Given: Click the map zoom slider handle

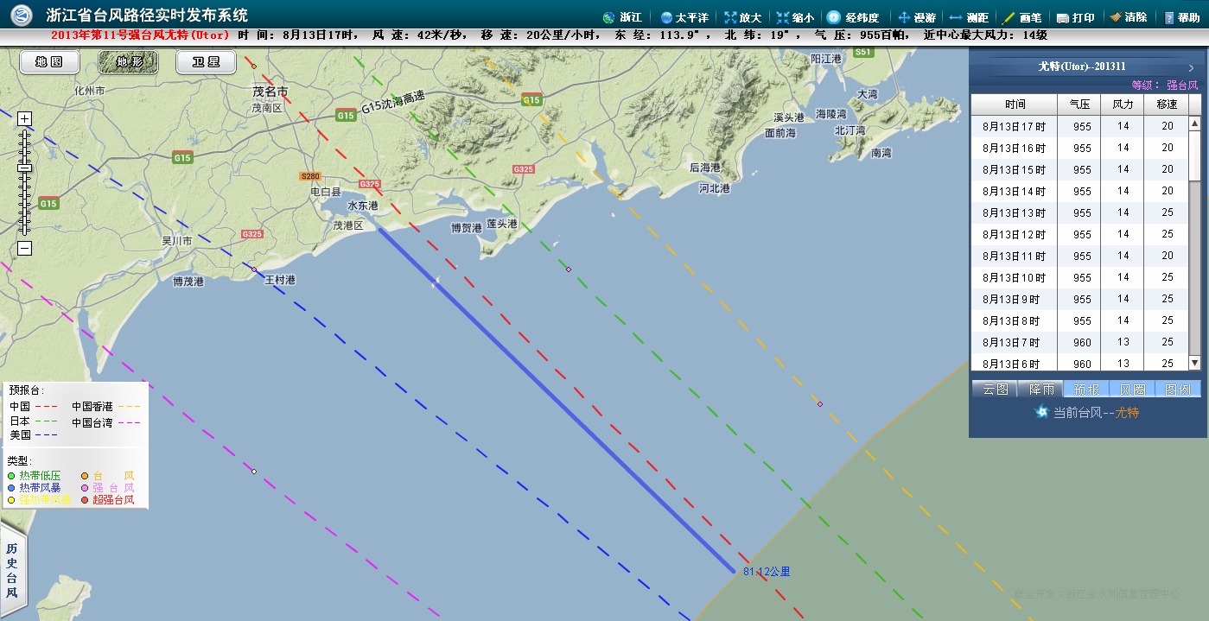Looking at the screenshot, I should point(25,168).
